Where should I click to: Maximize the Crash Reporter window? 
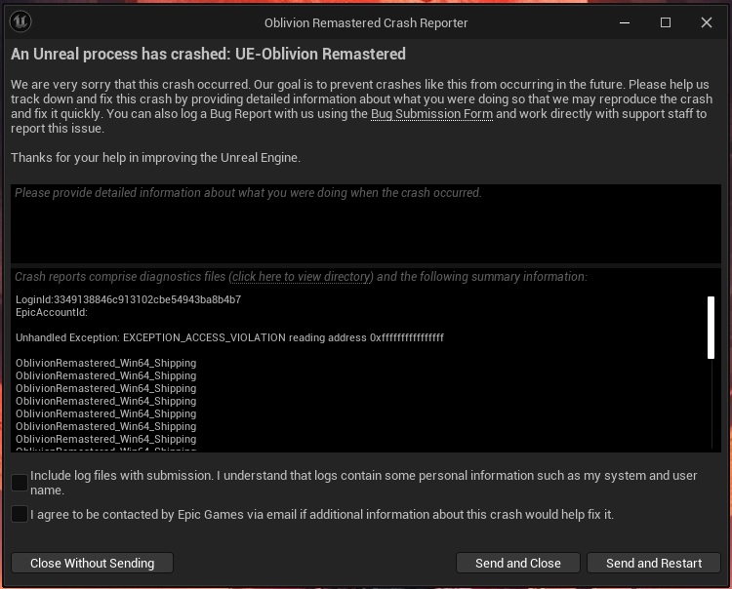pyautogui.click(x=666, y=22)
